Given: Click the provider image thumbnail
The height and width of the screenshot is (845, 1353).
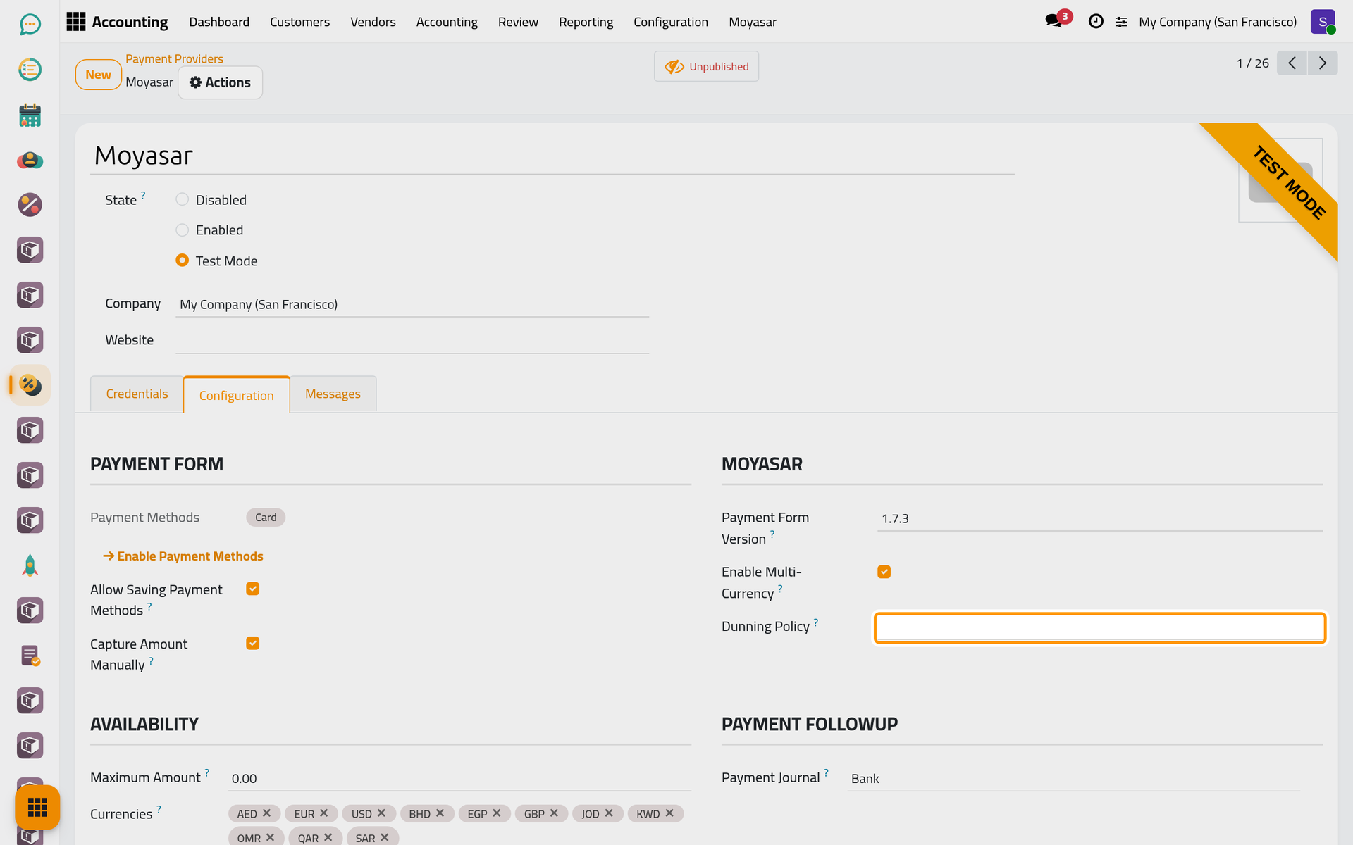Looking at the screenshot, I should click(1280, 180).
